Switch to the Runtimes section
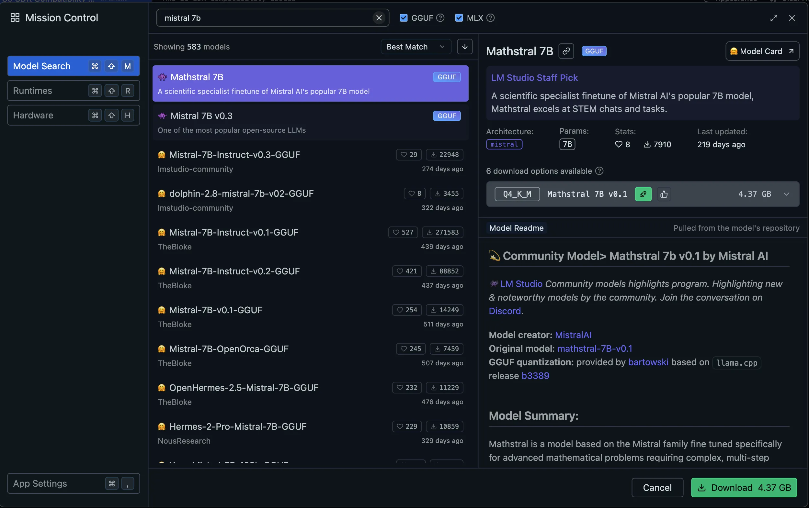Screen dimensions: 809x508 [74, 91]
